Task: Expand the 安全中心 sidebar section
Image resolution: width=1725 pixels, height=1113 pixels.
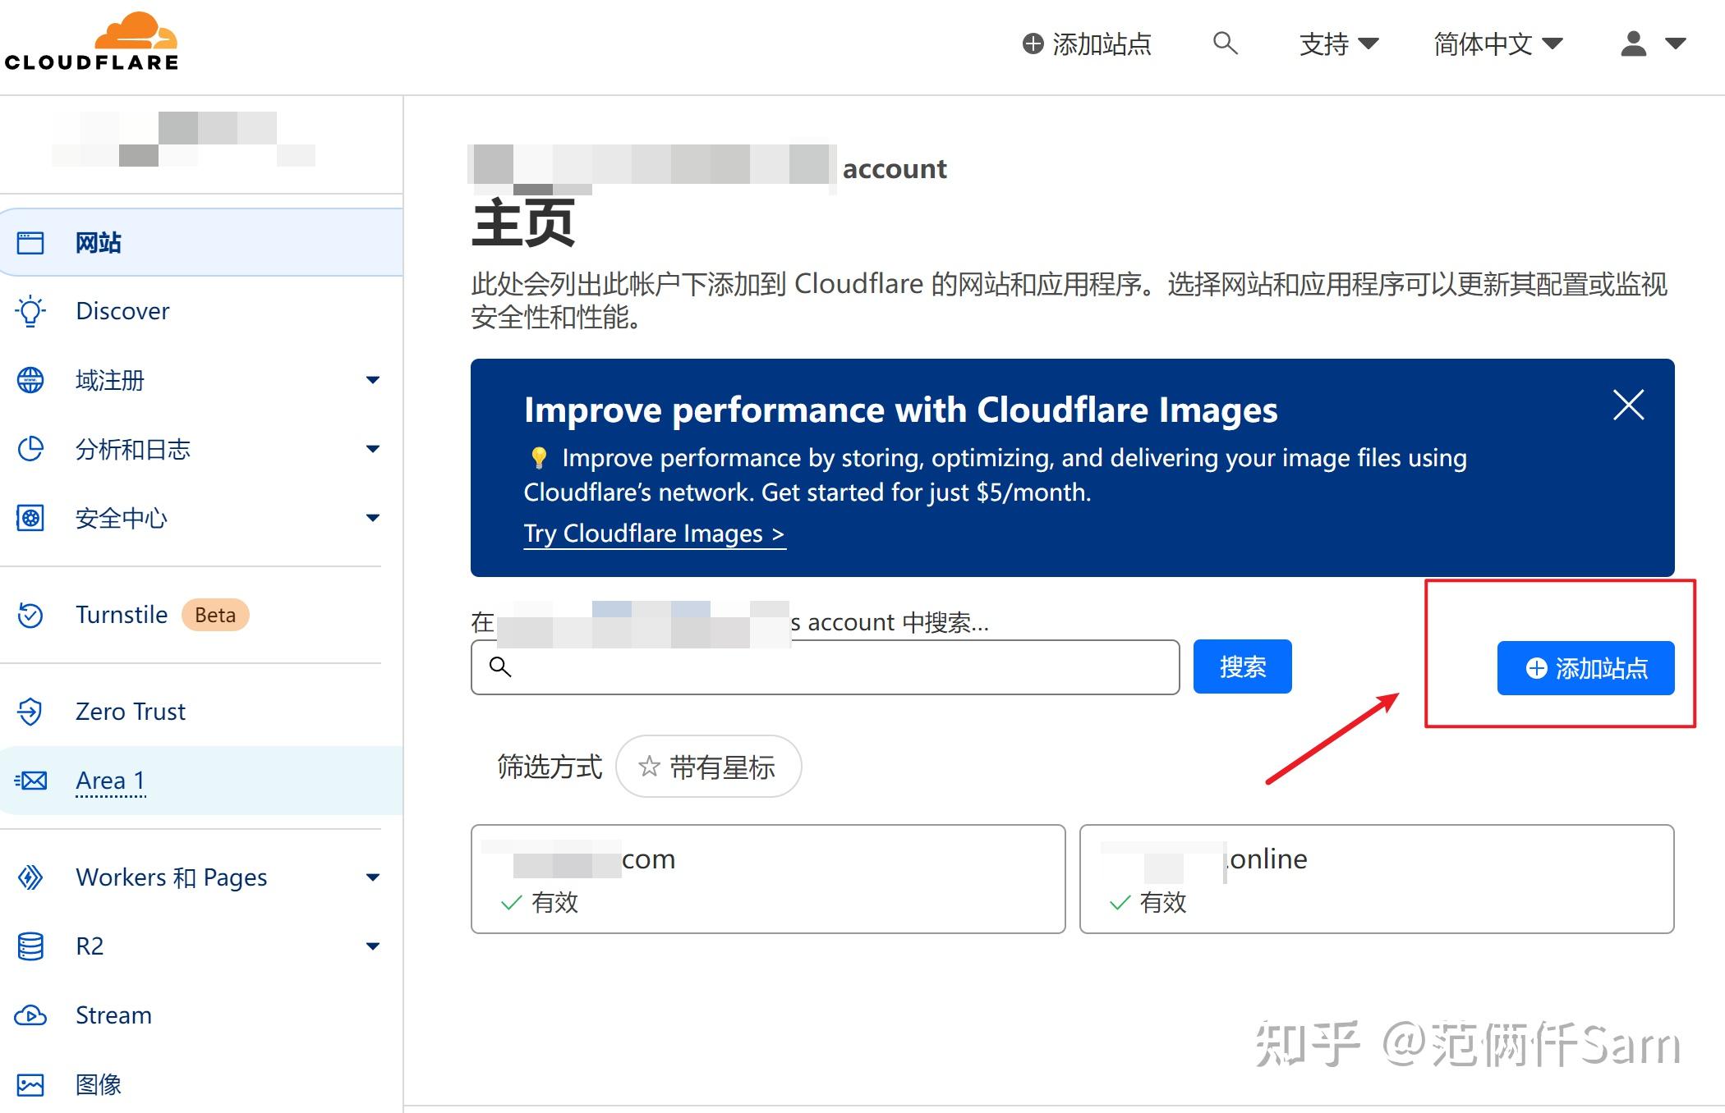Action: tap(373, 518)
